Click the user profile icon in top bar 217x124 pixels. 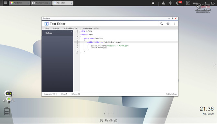(188, 3)
